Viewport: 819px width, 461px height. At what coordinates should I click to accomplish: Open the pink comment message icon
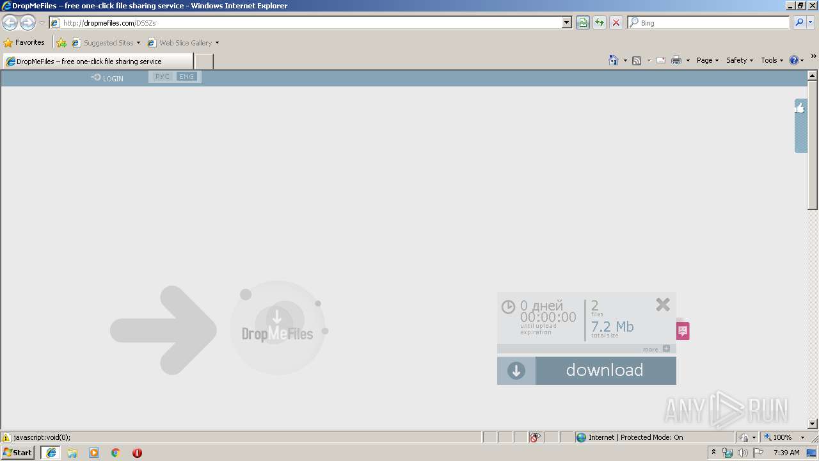tap(683, 330)
